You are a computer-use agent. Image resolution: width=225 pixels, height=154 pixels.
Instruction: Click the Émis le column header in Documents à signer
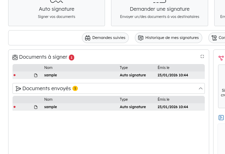point(163,68)
